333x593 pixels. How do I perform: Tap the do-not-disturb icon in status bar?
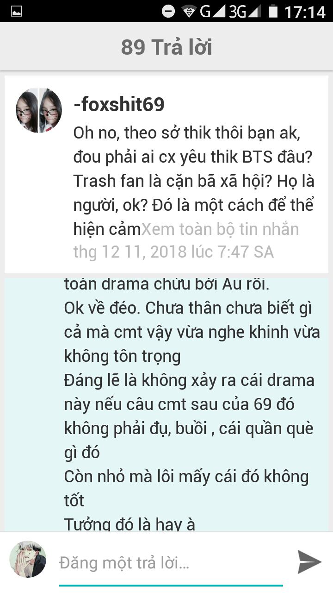[168, 11]
